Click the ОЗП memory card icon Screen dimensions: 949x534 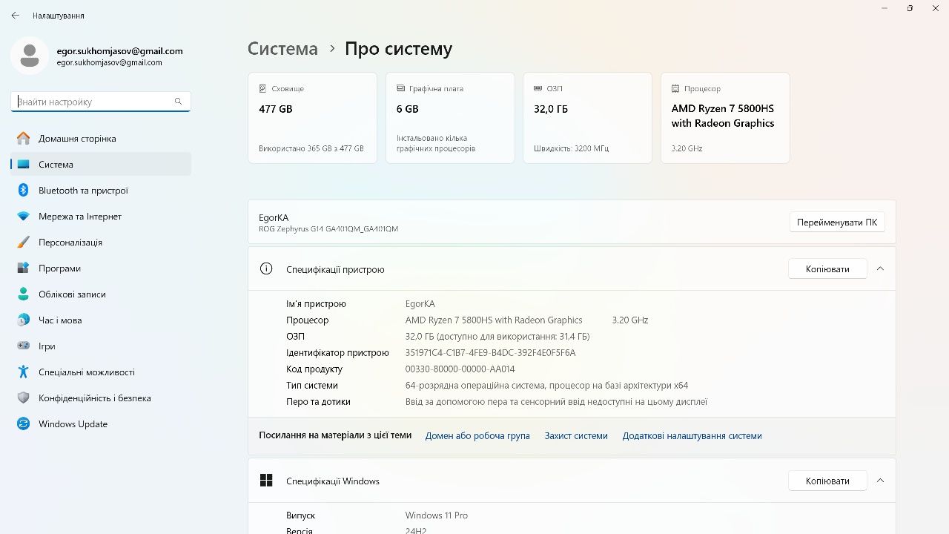(538, 88)
